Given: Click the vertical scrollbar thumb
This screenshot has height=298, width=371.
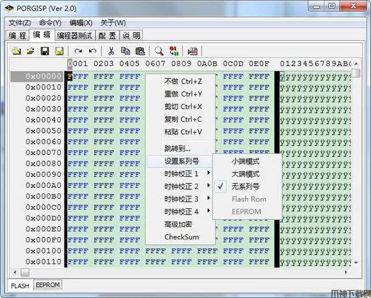Looking at the screenshot, I should [356, 73].
